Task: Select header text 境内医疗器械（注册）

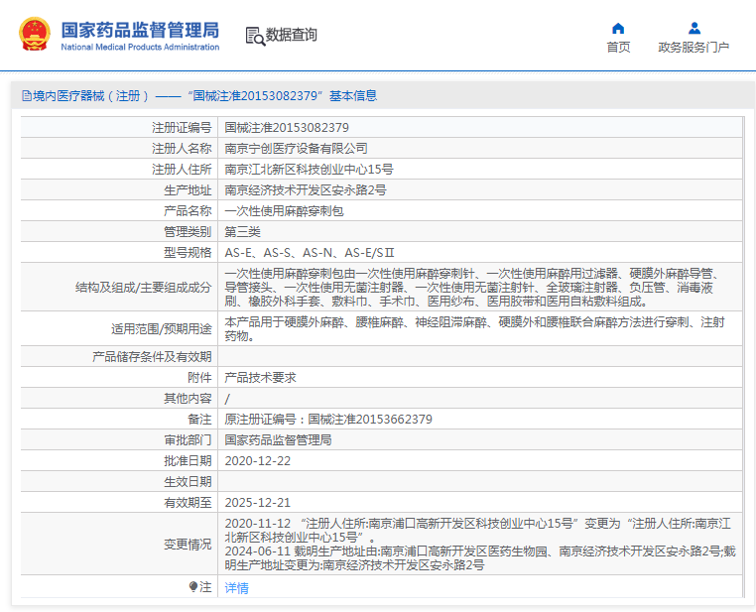Action: [x=90, y=95]
